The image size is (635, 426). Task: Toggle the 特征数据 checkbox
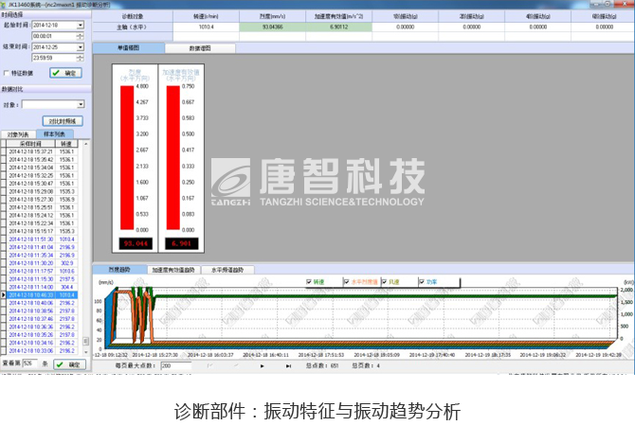pos(6,73)
